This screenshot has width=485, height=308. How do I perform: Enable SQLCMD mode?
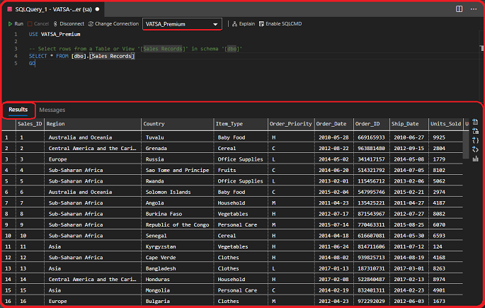[280, 24]
